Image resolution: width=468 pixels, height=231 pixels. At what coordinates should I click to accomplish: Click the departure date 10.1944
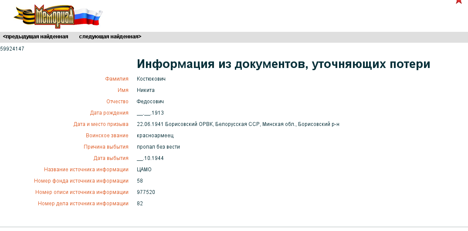coord(150,158)
